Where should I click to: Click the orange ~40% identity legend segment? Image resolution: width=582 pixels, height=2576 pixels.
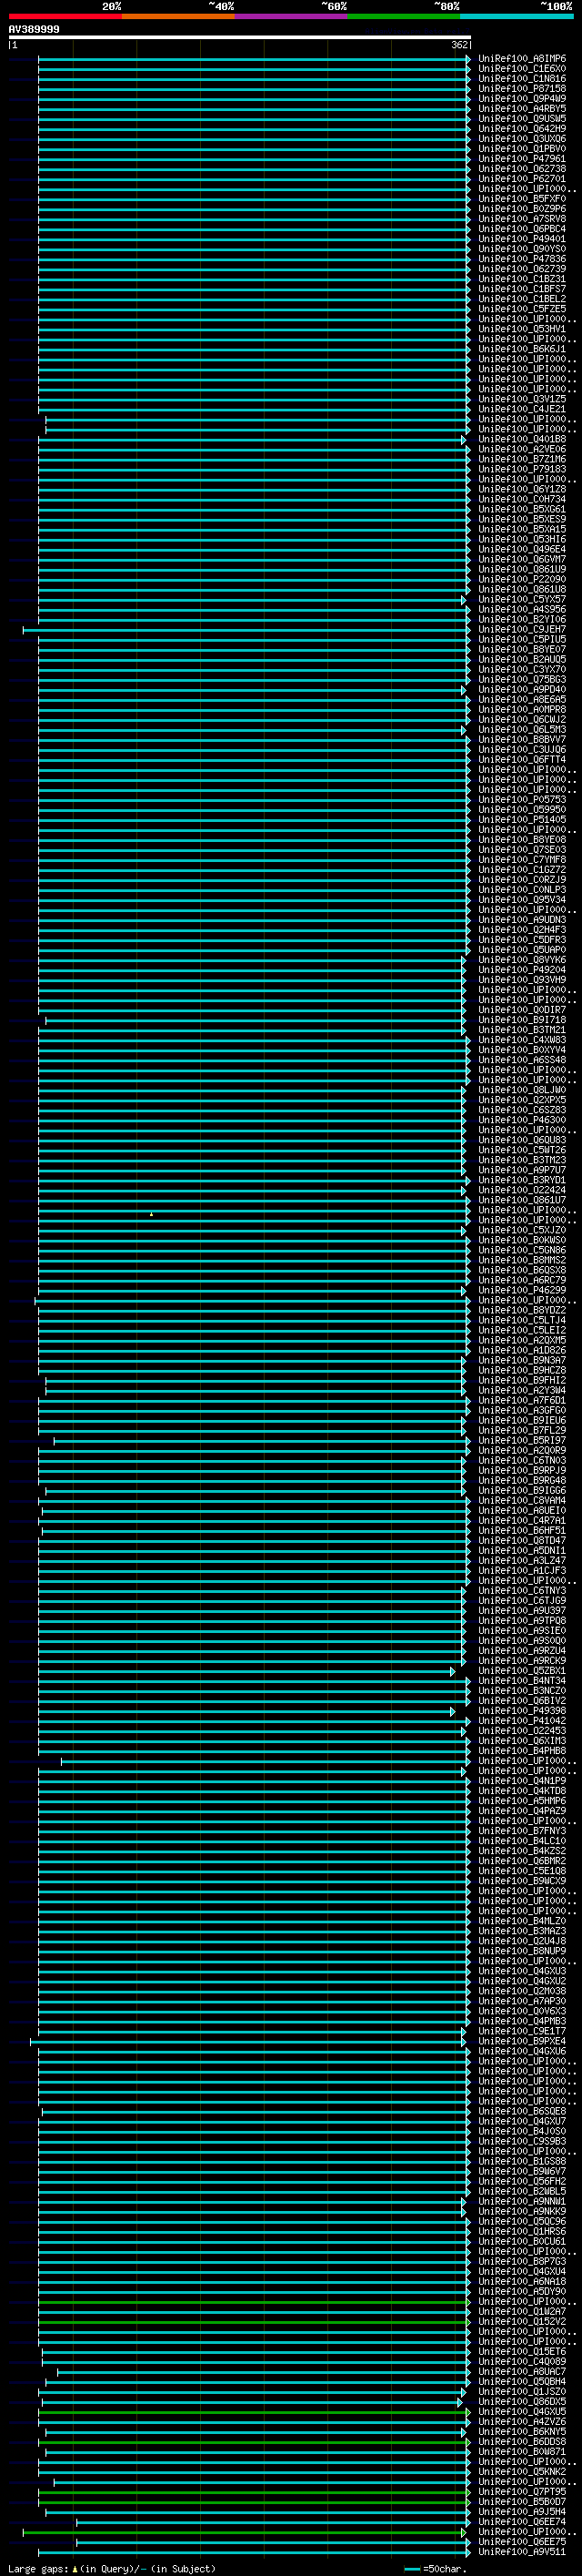click(177, 16)
